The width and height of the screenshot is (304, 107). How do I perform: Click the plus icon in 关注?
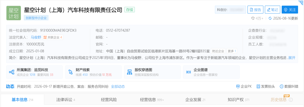click(286, 9)
